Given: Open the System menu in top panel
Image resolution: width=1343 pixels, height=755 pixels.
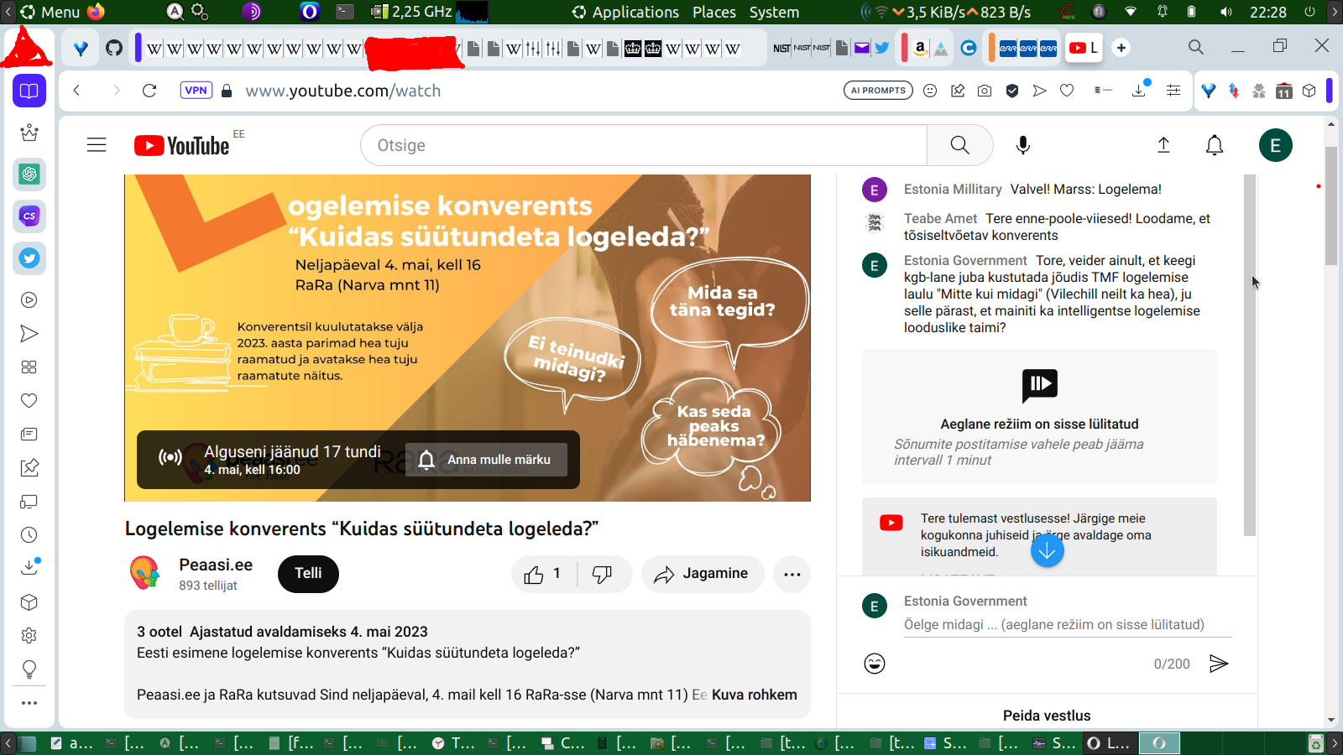Looking at the screenshot, I should (774, 12).
